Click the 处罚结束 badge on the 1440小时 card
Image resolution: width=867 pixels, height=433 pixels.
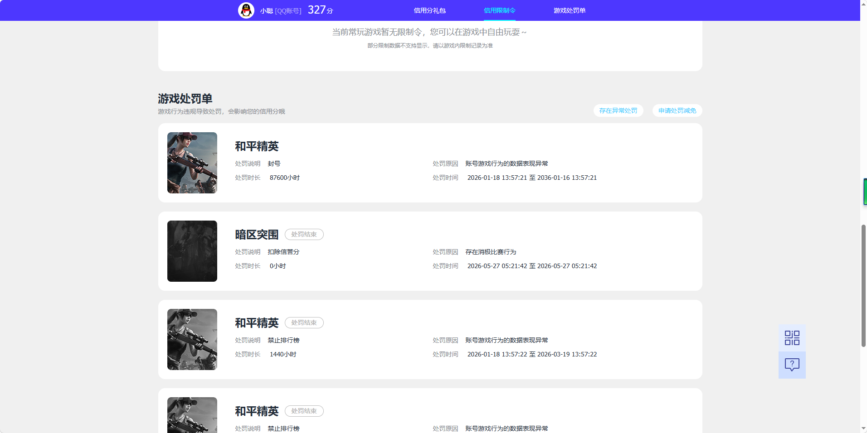[304, 323]
